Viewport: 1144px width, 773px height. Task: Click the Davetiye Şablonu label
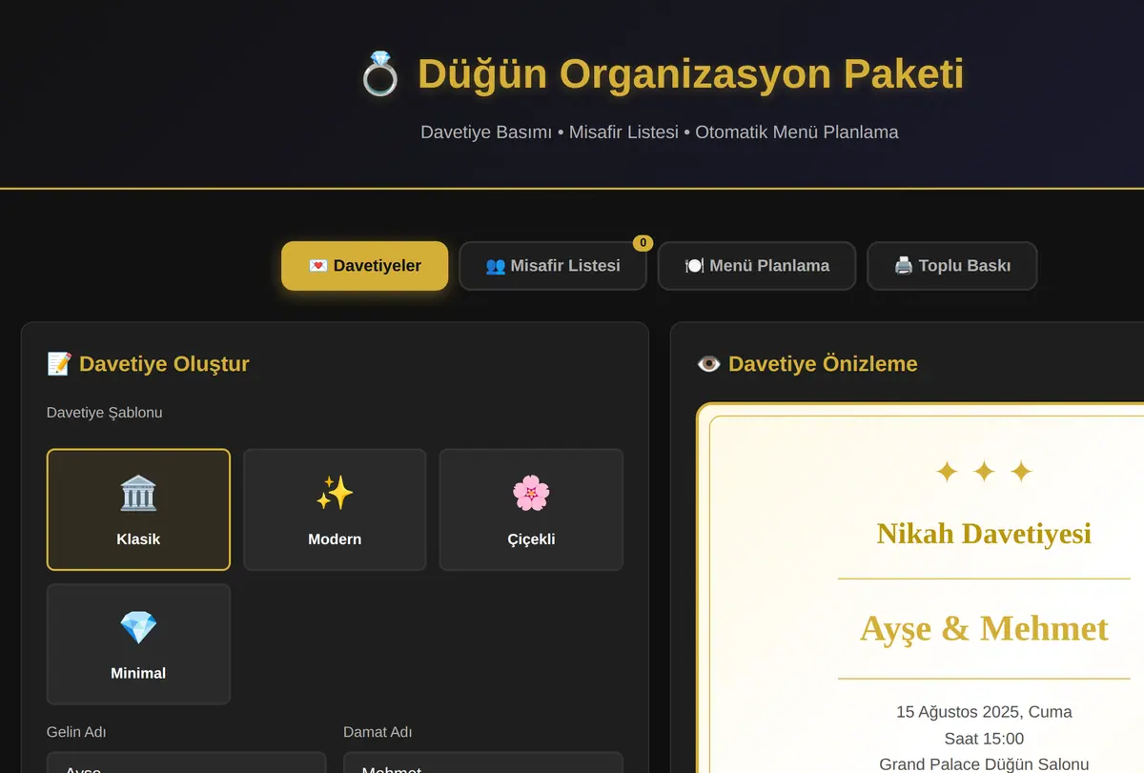[x=105, y=413]
